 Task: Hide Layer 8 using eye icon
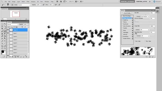point(8,30)
